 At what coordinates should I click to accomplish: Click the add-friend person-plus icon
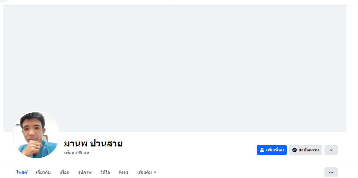(x=262, y=150)
